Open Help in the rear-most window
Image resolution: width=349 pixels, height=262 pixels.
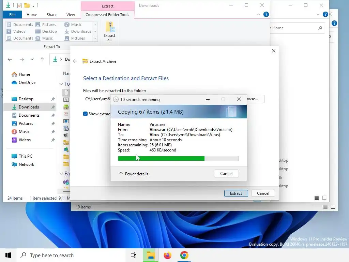point(334,23)
